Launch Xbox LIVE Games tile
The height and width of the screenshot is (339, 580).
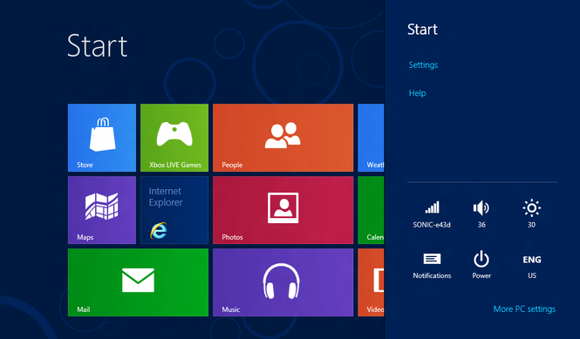(x=174, y=138)
